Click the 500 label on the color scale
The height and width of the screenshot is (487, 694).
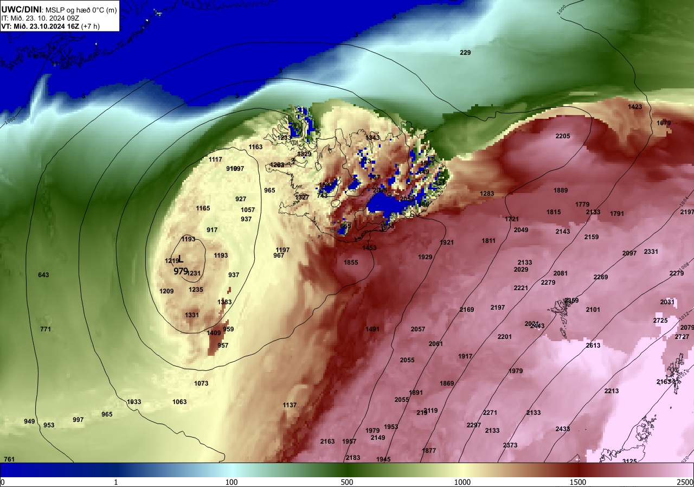coord(347,483)
